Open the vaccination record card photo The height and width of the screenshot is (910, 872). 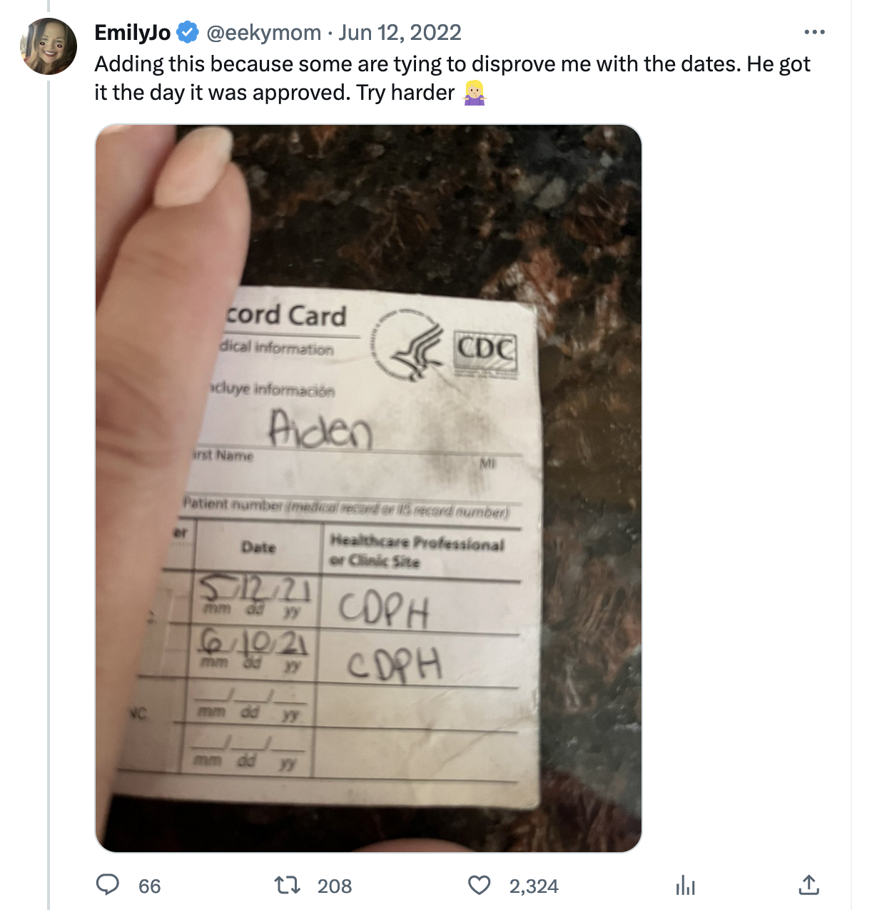pyautogui.click(x=368, y=488)
